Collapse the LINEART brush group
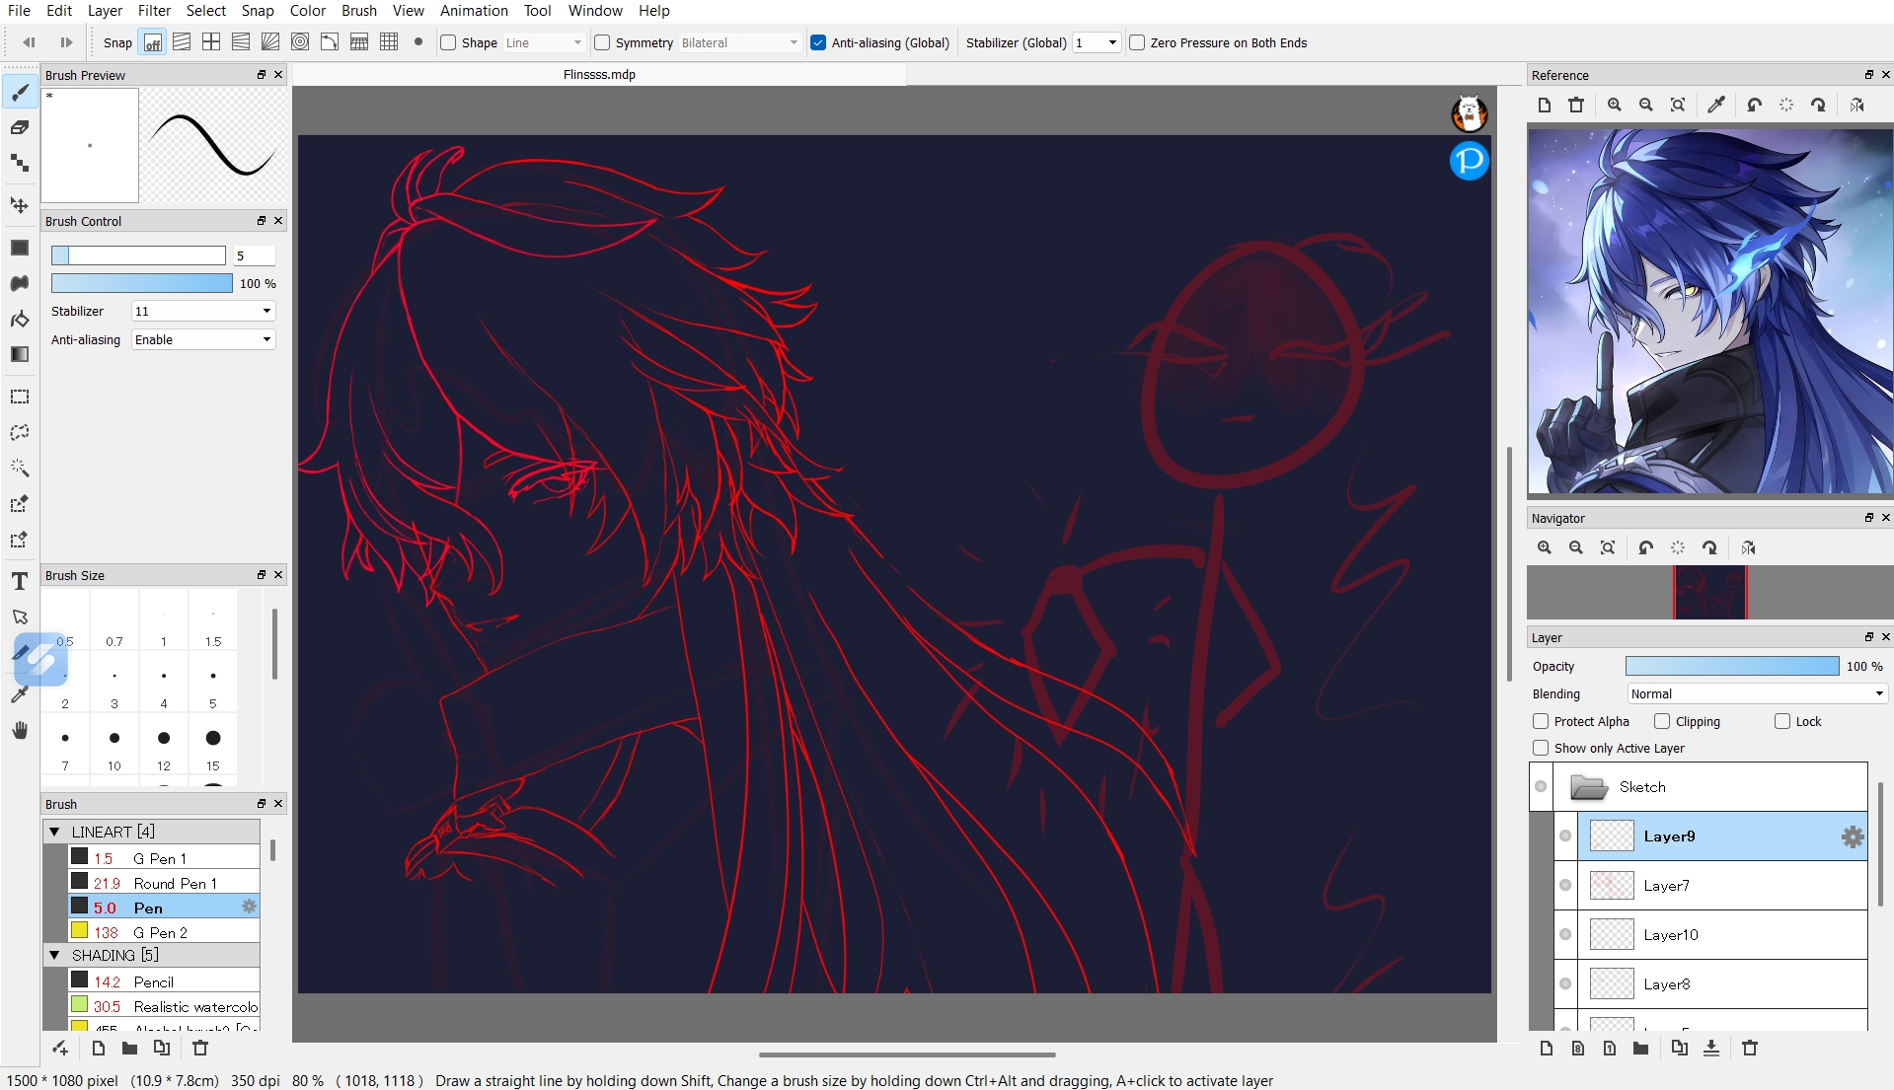1894x1090 pixels. point(55,832)
